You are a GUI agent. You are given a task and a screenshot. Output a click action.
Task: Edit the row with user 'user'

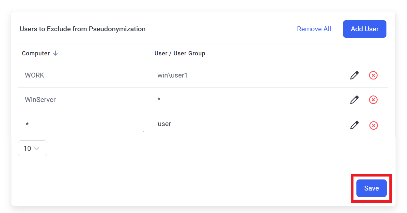tap(354, 125)
